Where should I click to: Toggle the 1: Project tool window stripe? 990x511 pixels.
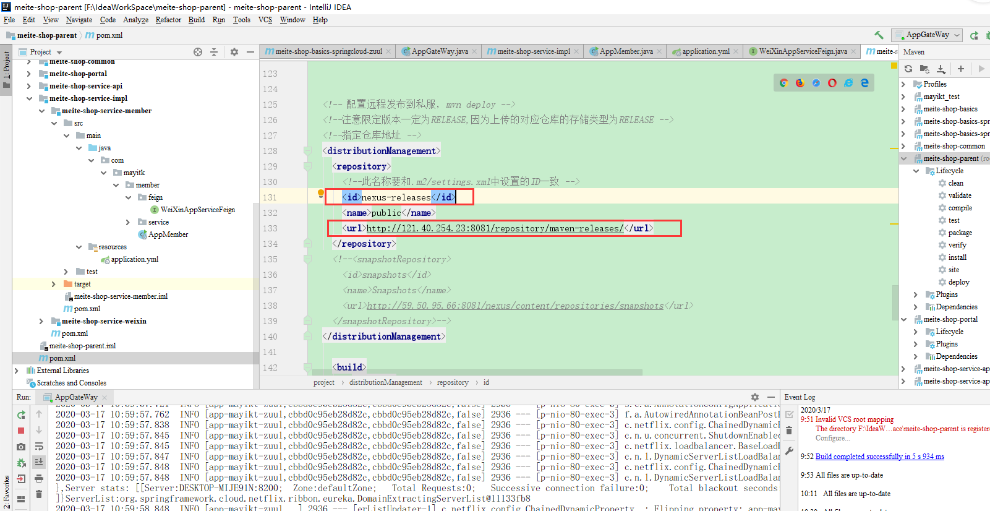point(6,69)
